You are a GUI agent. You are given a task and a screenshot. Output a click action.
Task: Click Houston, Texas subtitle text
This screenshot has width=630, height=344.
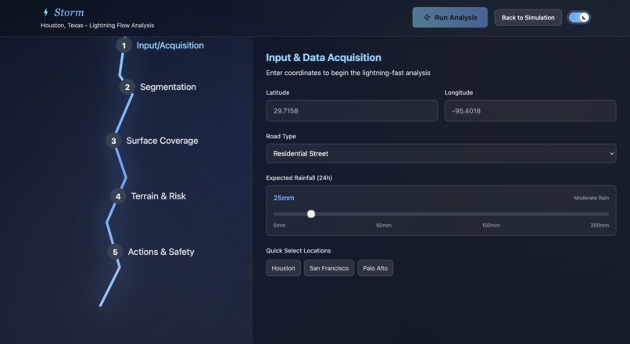click(97, 25)
